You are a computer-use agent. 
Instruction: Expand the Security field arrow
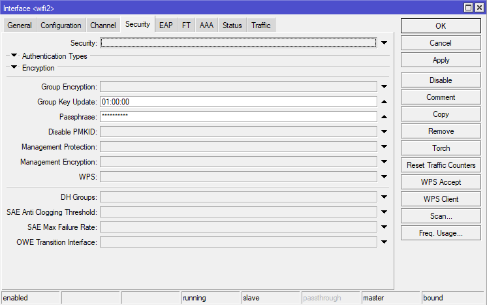[x=385, y=43]
